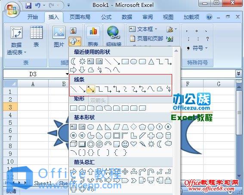
Task: Insert the heart shape
Action: [x=134, y=144]
